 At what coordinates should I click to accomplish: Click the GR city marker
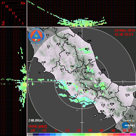click(x=43, y=64)
